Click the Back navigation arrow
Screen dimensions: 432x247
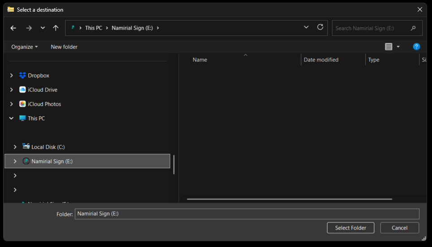13,28
